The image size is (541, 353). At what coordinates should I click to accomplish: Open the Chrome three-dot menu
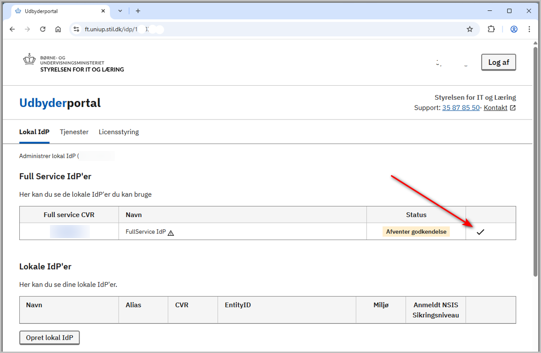coord(529,29)
